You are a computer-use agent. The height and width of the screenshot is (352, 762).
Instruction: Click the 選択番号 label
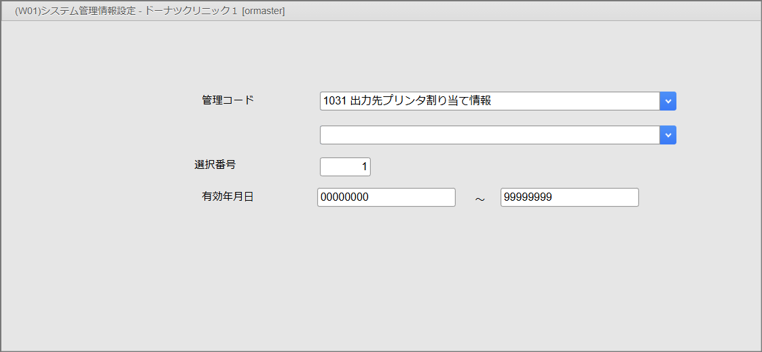[x=215, y=164]
